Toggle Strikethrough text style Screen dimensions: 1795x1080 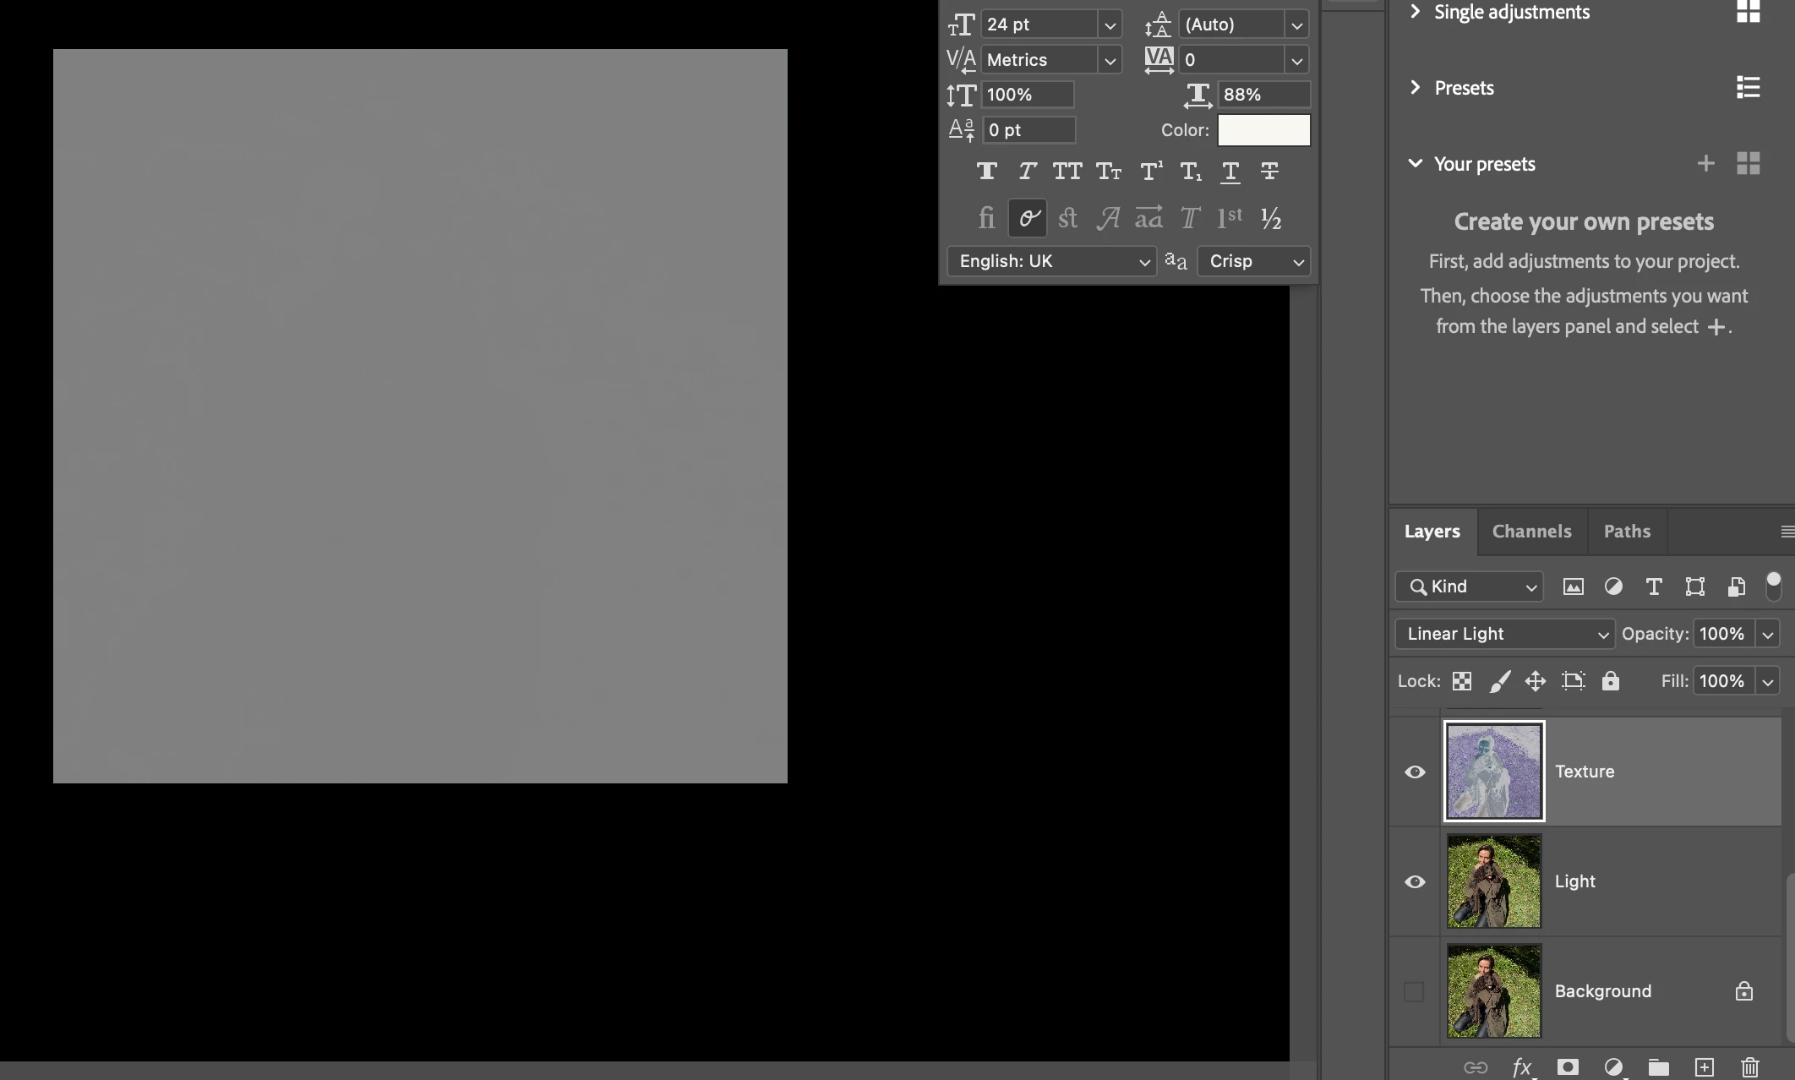point(1269,172)
